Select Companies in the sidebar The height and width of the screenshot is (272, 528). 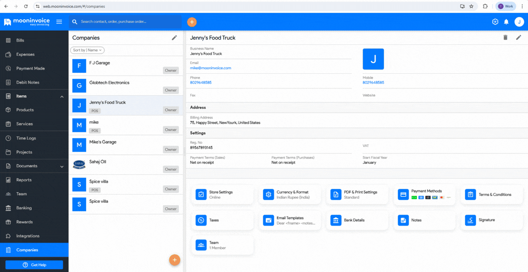34,250
